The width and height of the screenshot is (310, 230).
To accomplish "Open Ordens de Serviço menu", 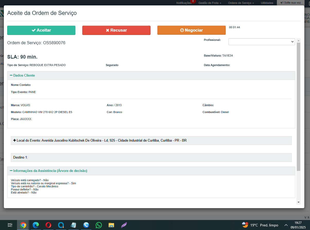I will coord(241,3).
